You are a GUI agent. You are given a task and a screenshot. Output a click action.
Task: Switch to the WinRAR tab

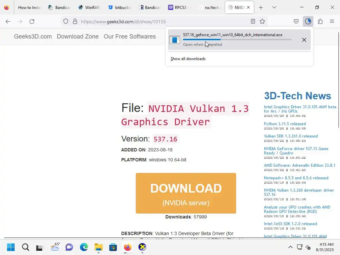pyautogui.click(x=89, y=8)
